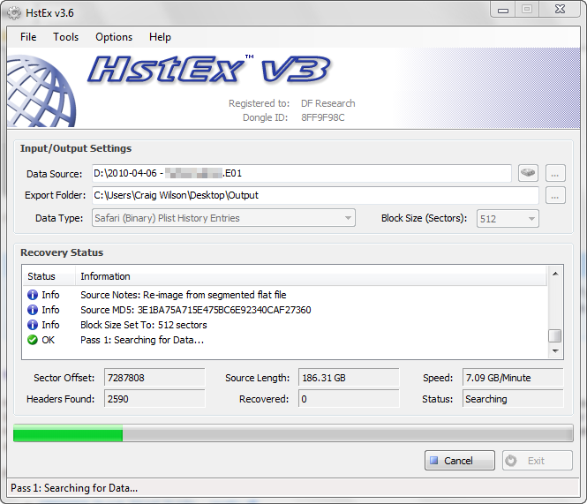587x504 pixels.
Task: Click the Speed value 7.09 GB/Minute
Action: (x=513, y=378)
